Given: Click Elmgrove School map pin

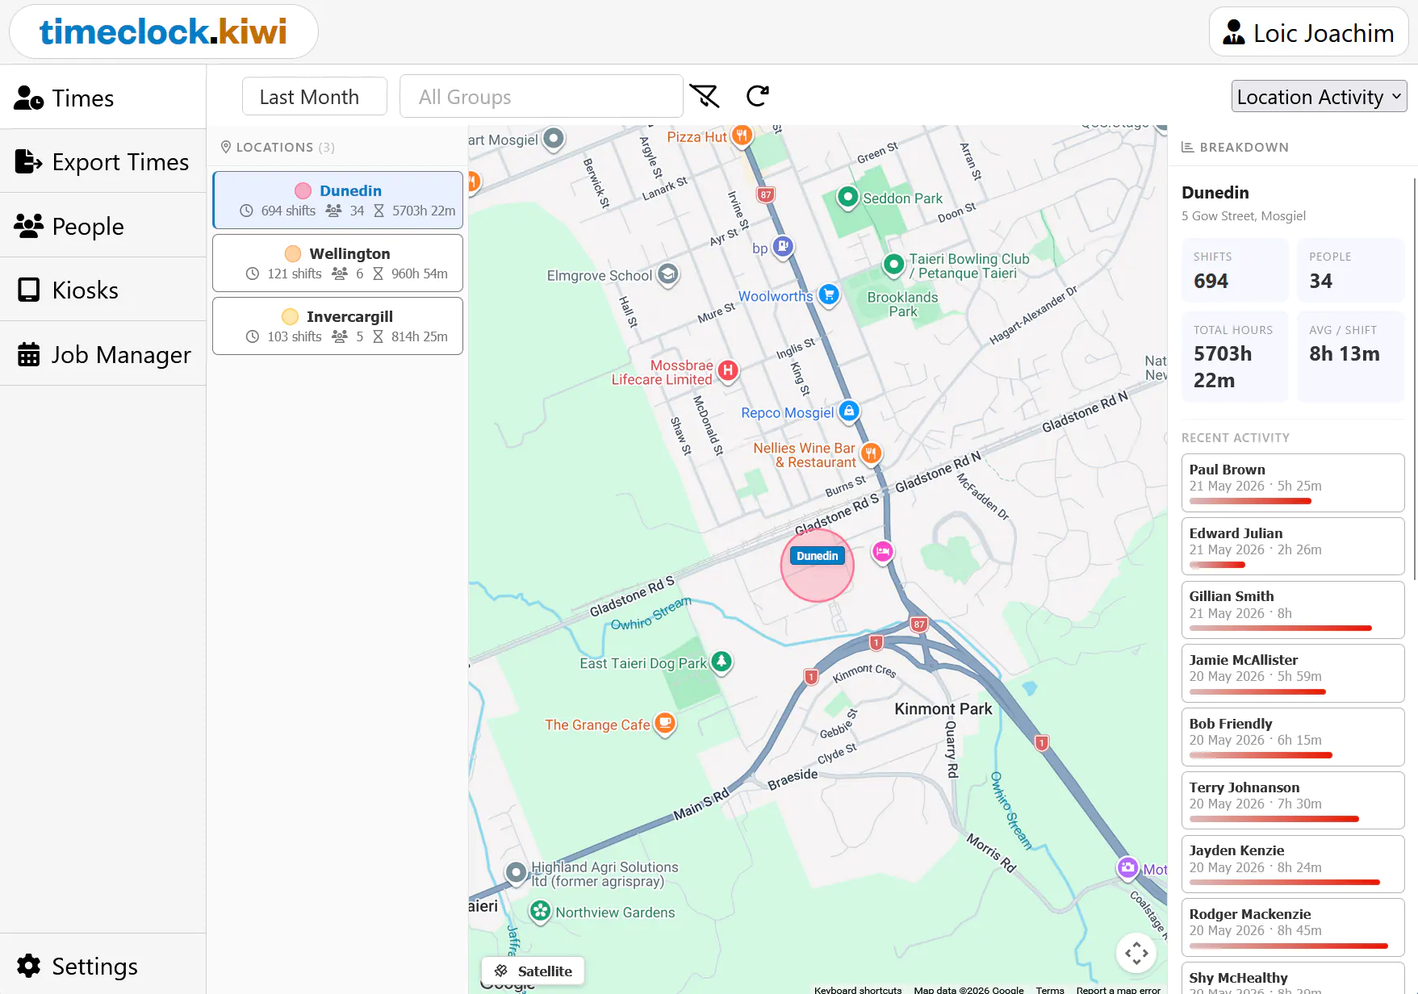Looking at the screenshot, I should (667, 275).
